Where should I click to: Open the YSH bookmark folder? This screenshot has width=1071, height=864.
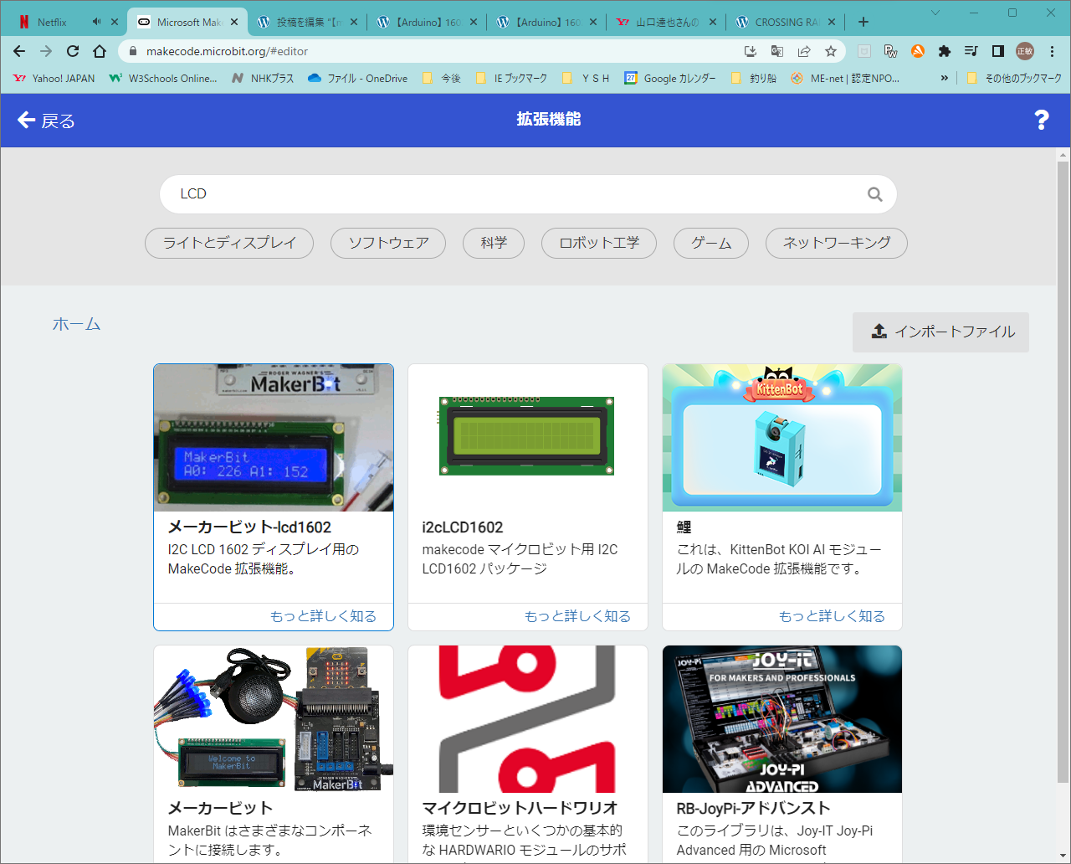[586, 78]
